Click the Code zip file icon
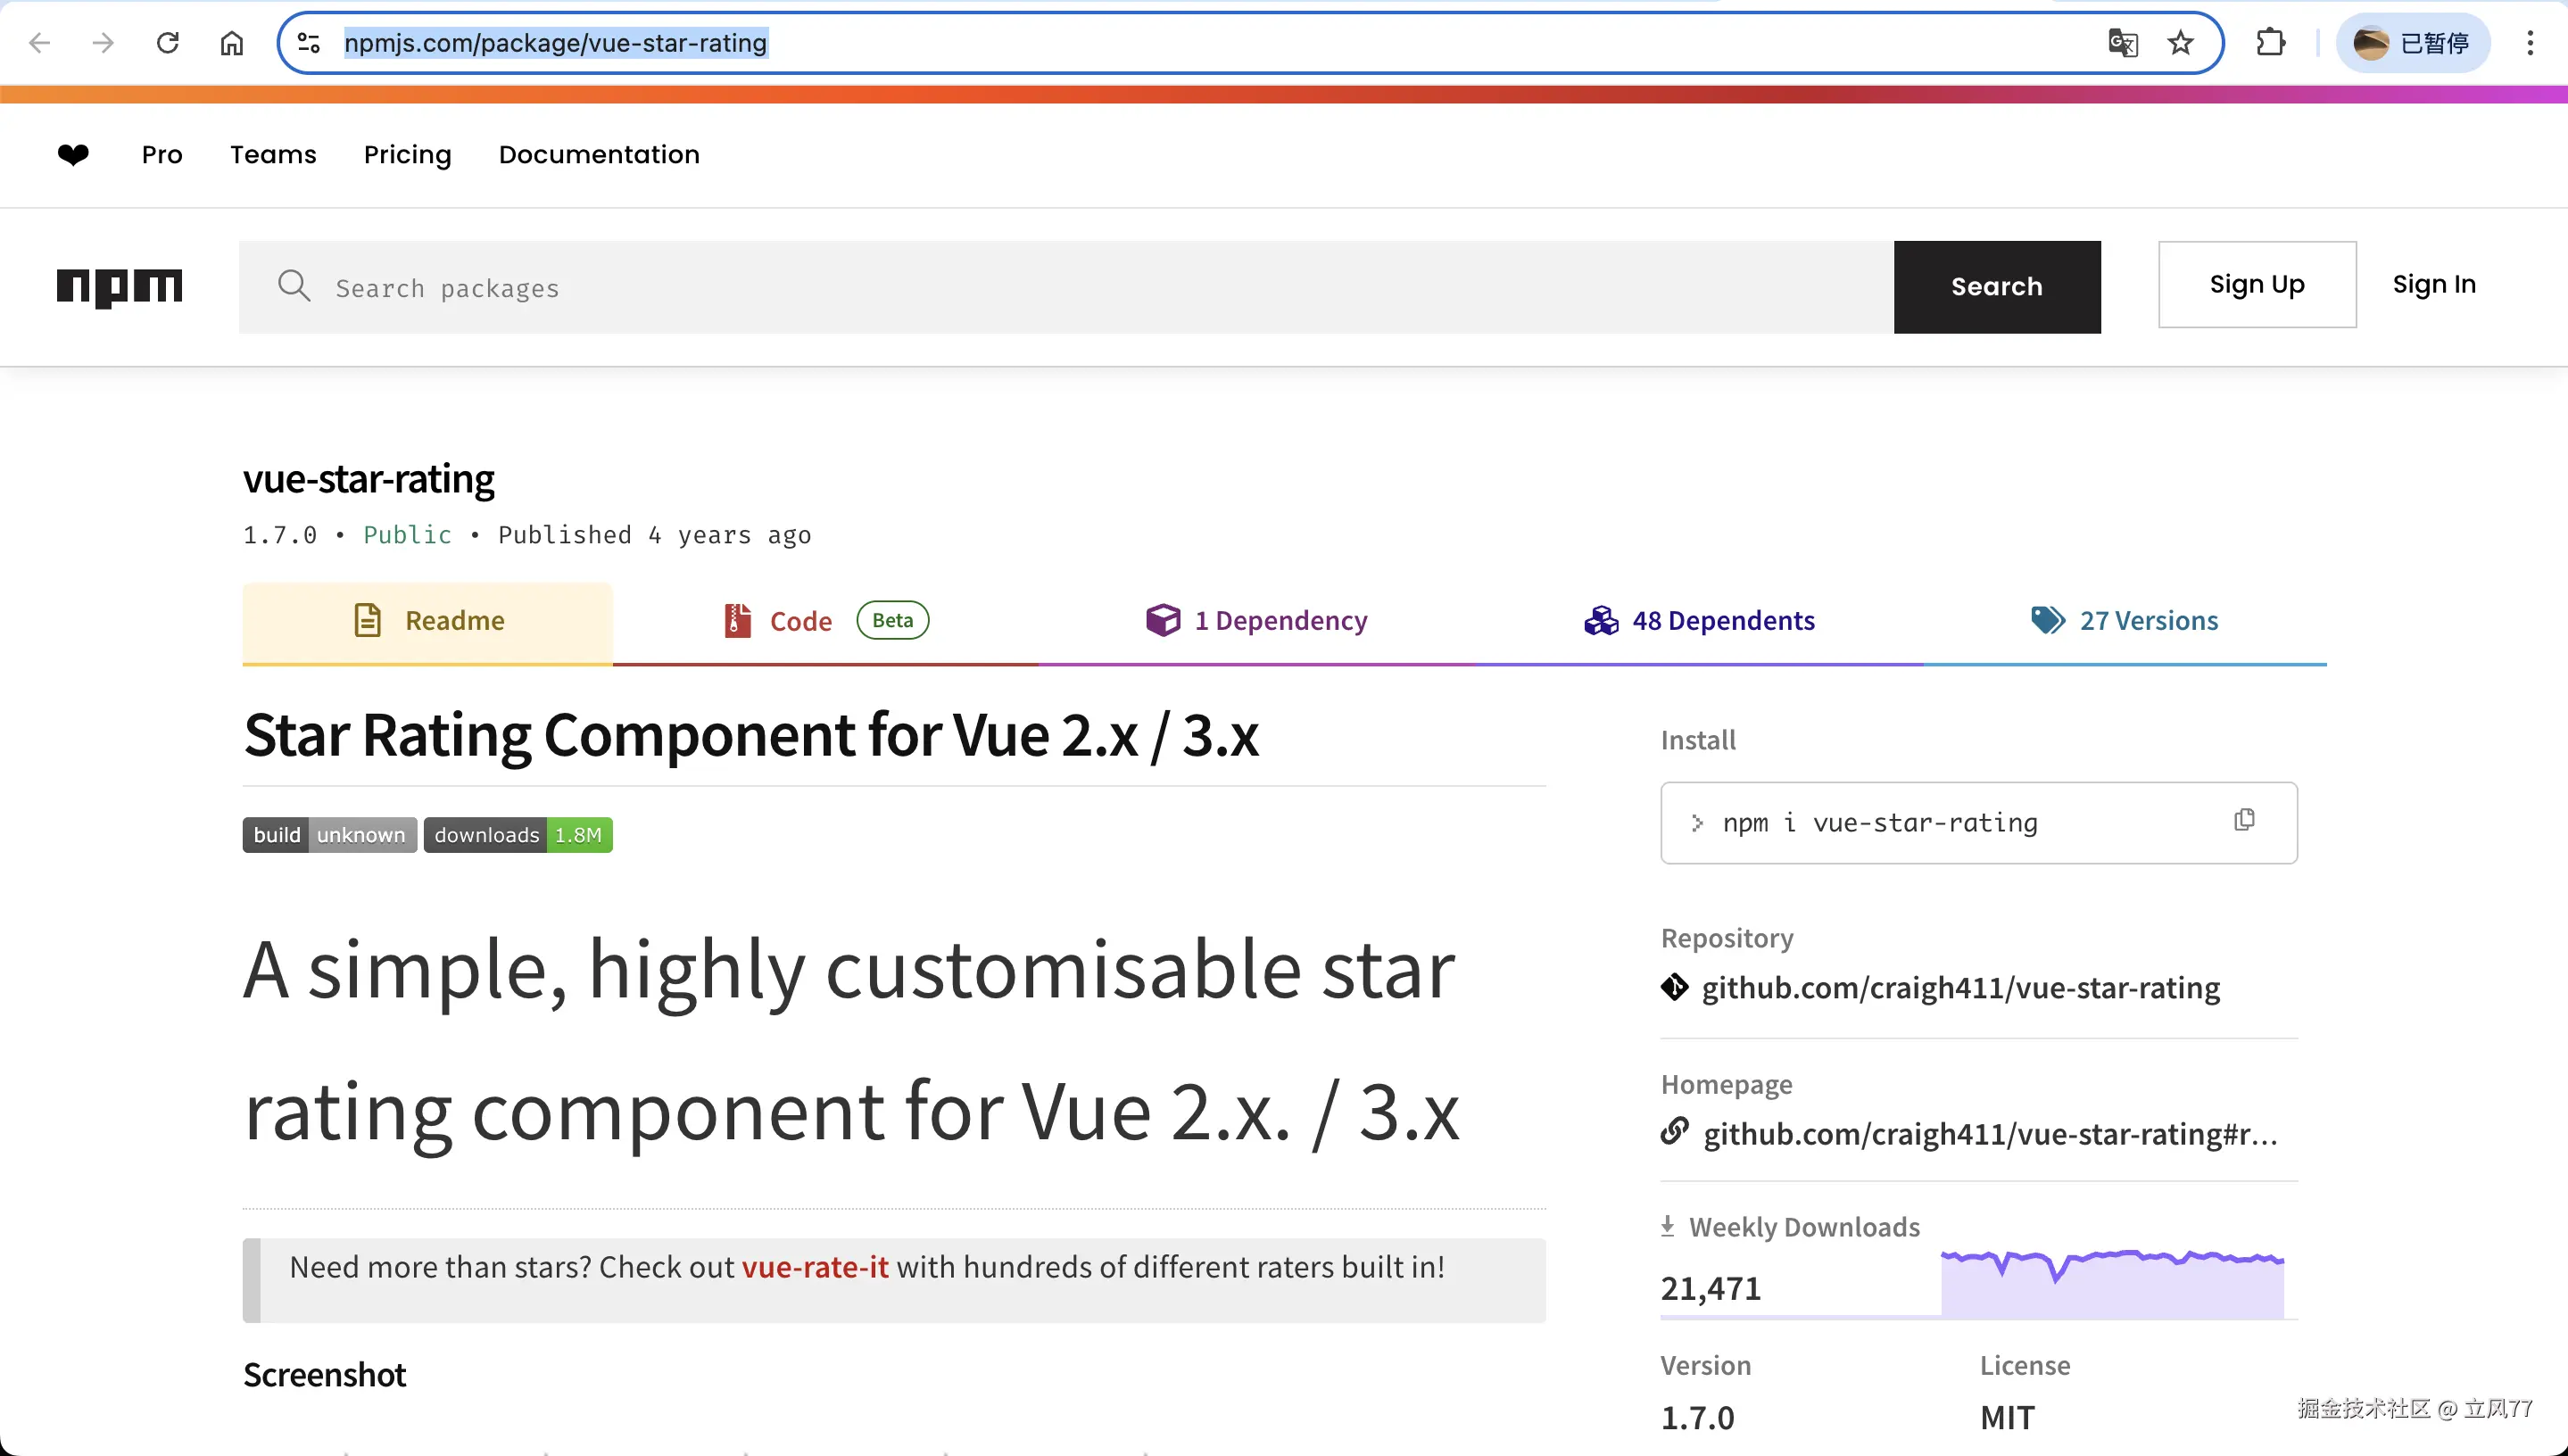2568x1456 pixels. 737,620
